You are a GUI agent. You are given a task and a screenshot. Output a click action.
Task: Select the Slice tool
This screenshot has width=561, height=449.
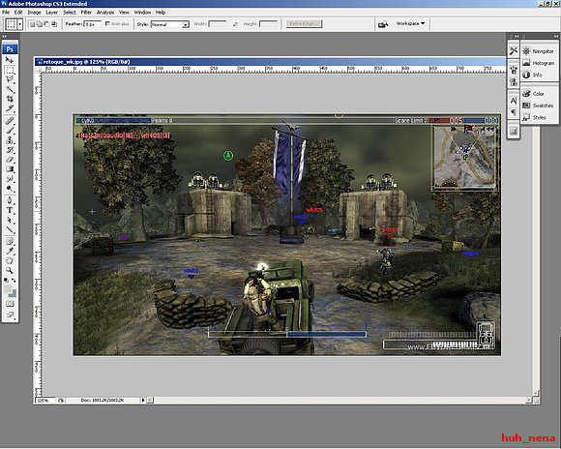[10, 108]
